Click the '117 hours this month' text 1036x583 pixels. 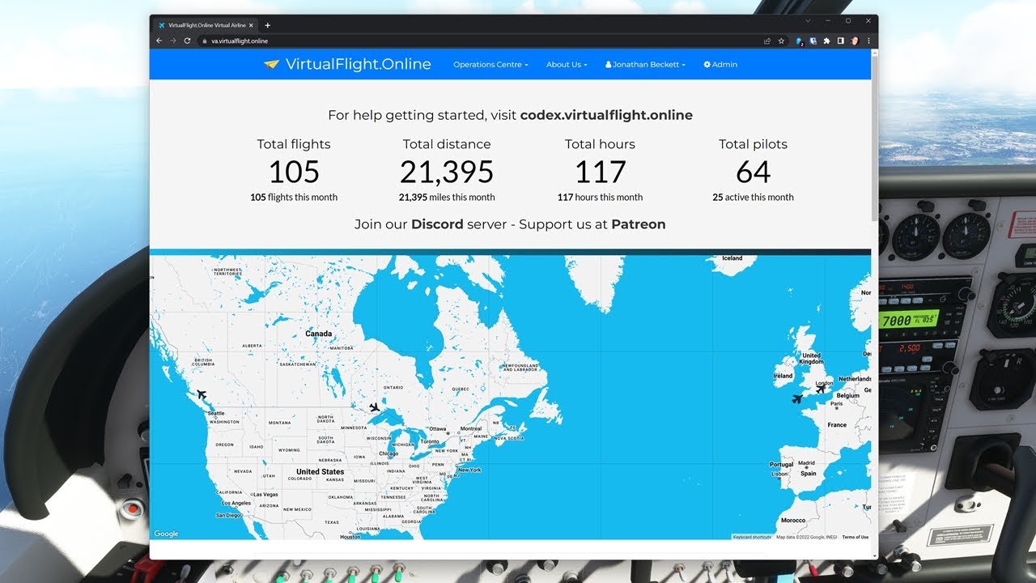point(600,198)
